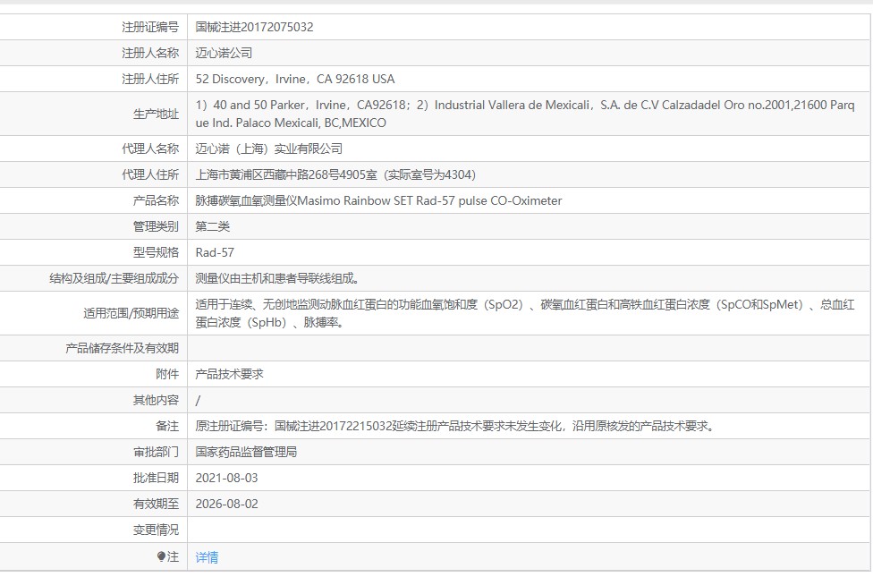Click the 注册证编号 label cell
The image size is (873, 577).
point(150,27)
